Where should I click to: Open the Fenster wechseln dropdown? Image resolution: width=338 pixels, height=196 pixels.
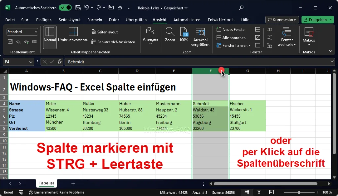(287, 37)
